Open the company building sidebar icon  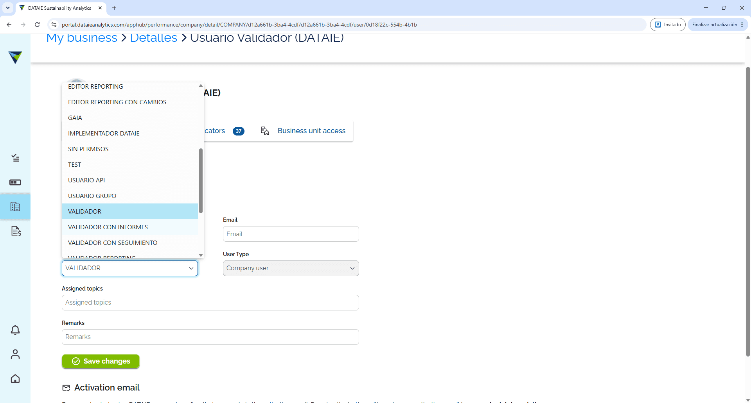(x=15, y=207)
